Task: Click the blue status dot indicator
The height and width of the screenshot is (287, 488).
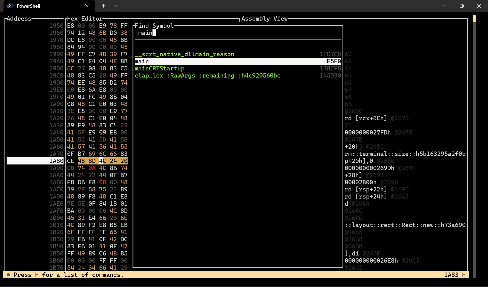Action: [8, 275]
